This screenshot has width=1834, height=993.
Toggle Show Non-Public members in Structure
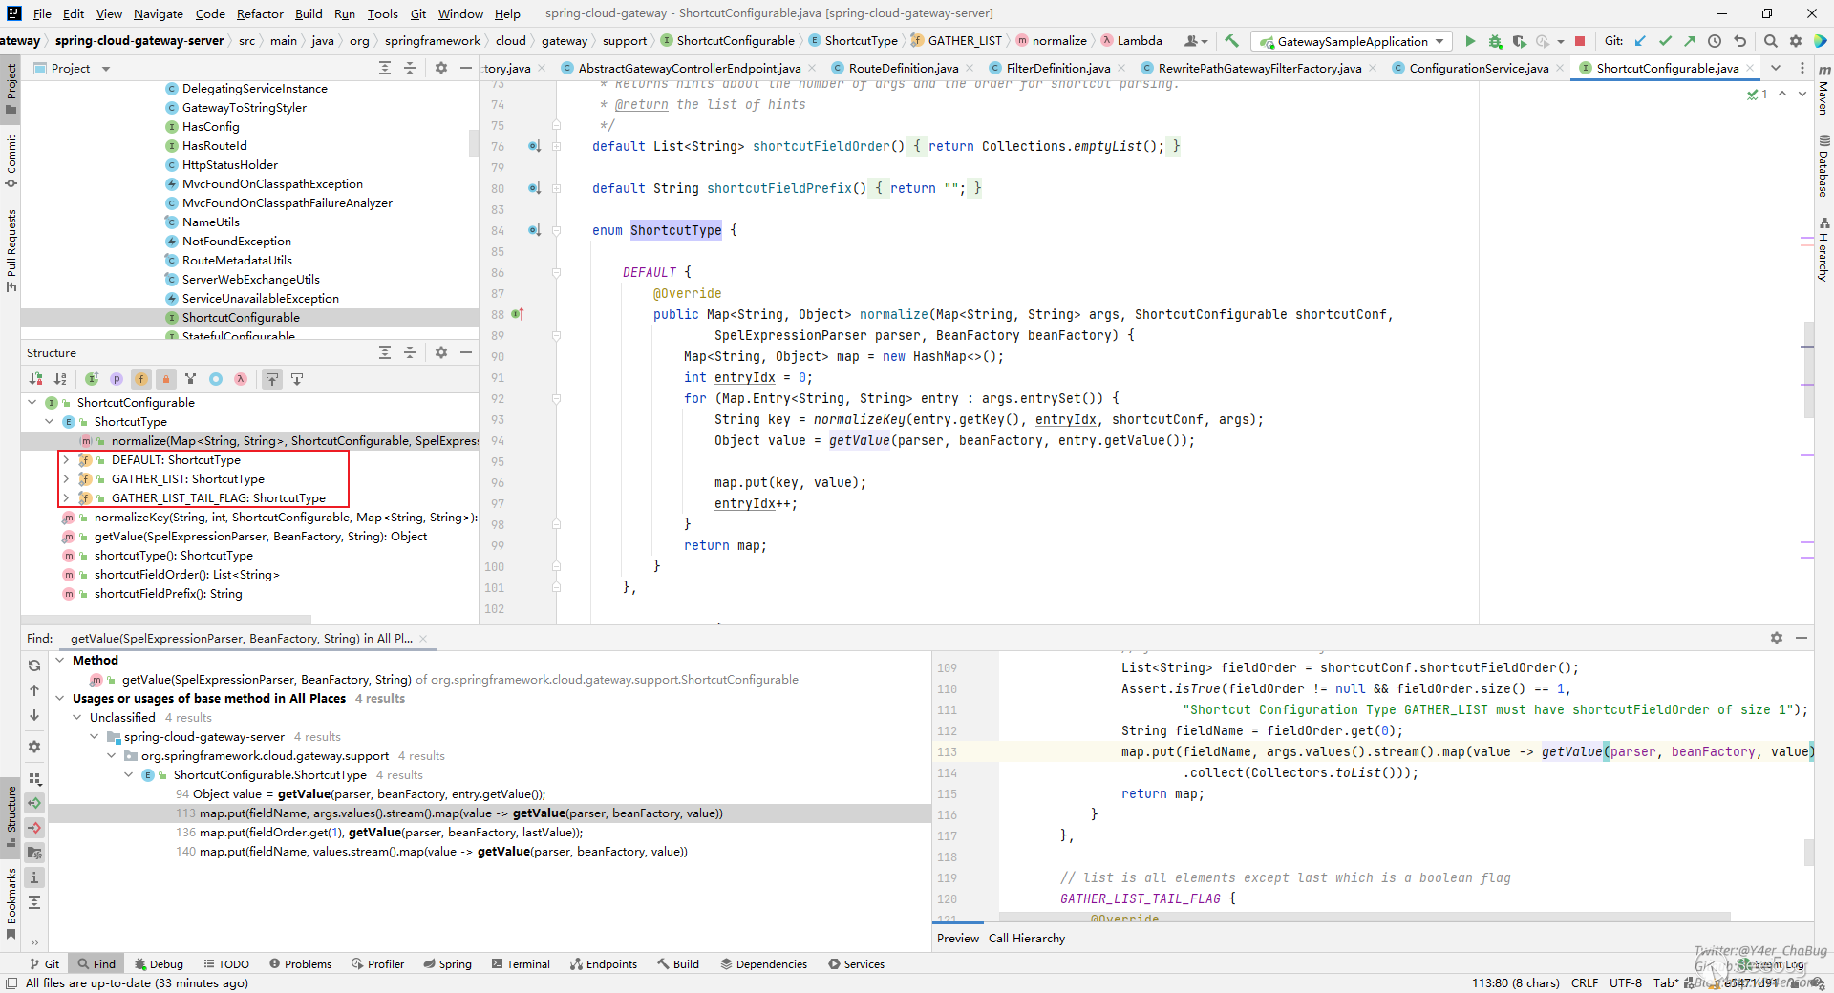(166, 379)
